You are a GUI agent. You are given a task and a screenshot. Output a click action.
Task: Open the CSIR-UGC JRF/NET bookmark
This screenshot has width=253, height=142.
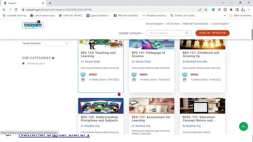point(71,15)
